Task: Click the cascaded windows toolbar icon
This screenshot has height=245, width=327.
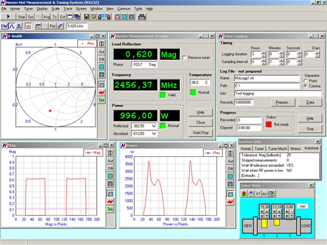Action: 77,17
